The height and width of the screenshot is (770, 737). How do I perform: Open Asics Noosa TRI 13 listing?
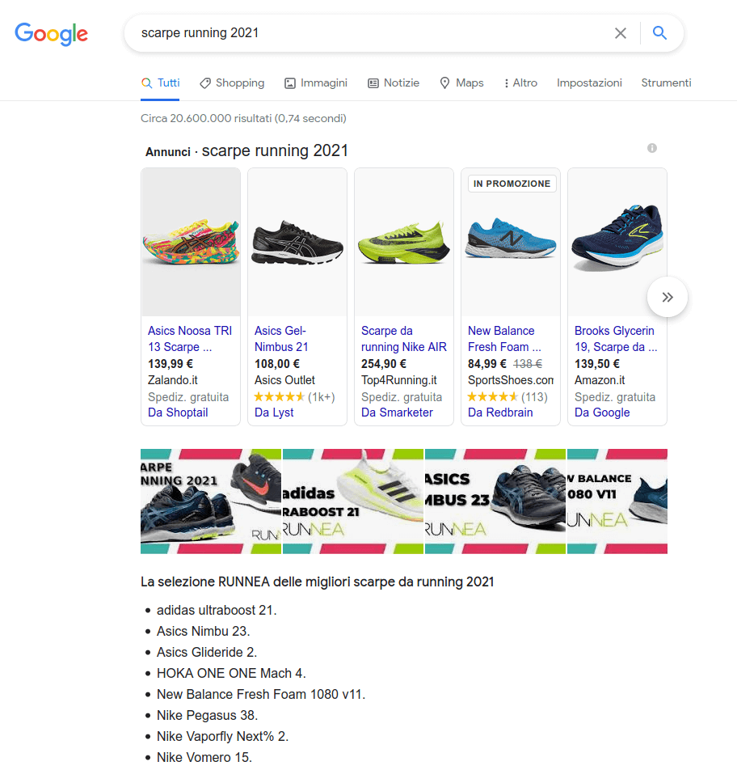(190, 339)
